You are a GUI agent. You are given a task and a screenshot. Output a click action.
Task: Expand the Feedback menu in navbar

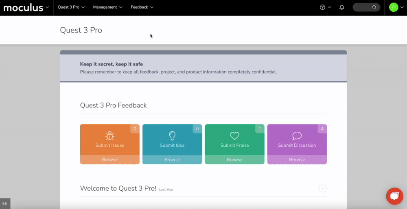[x=142, y=7]
